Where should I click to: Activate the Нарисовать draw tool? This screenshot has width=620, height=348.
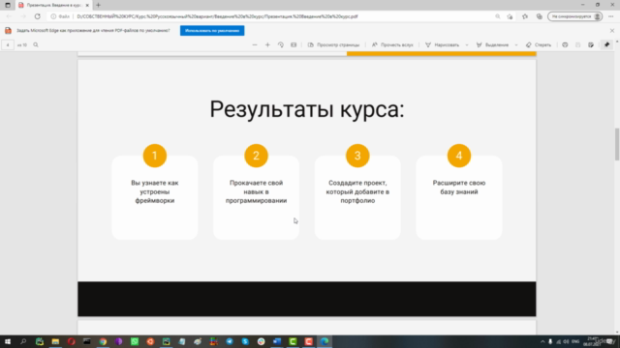[443, 45]
